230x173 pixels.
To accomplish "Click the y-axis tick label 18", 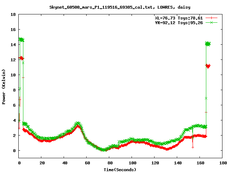I will (x=13, y=14).
